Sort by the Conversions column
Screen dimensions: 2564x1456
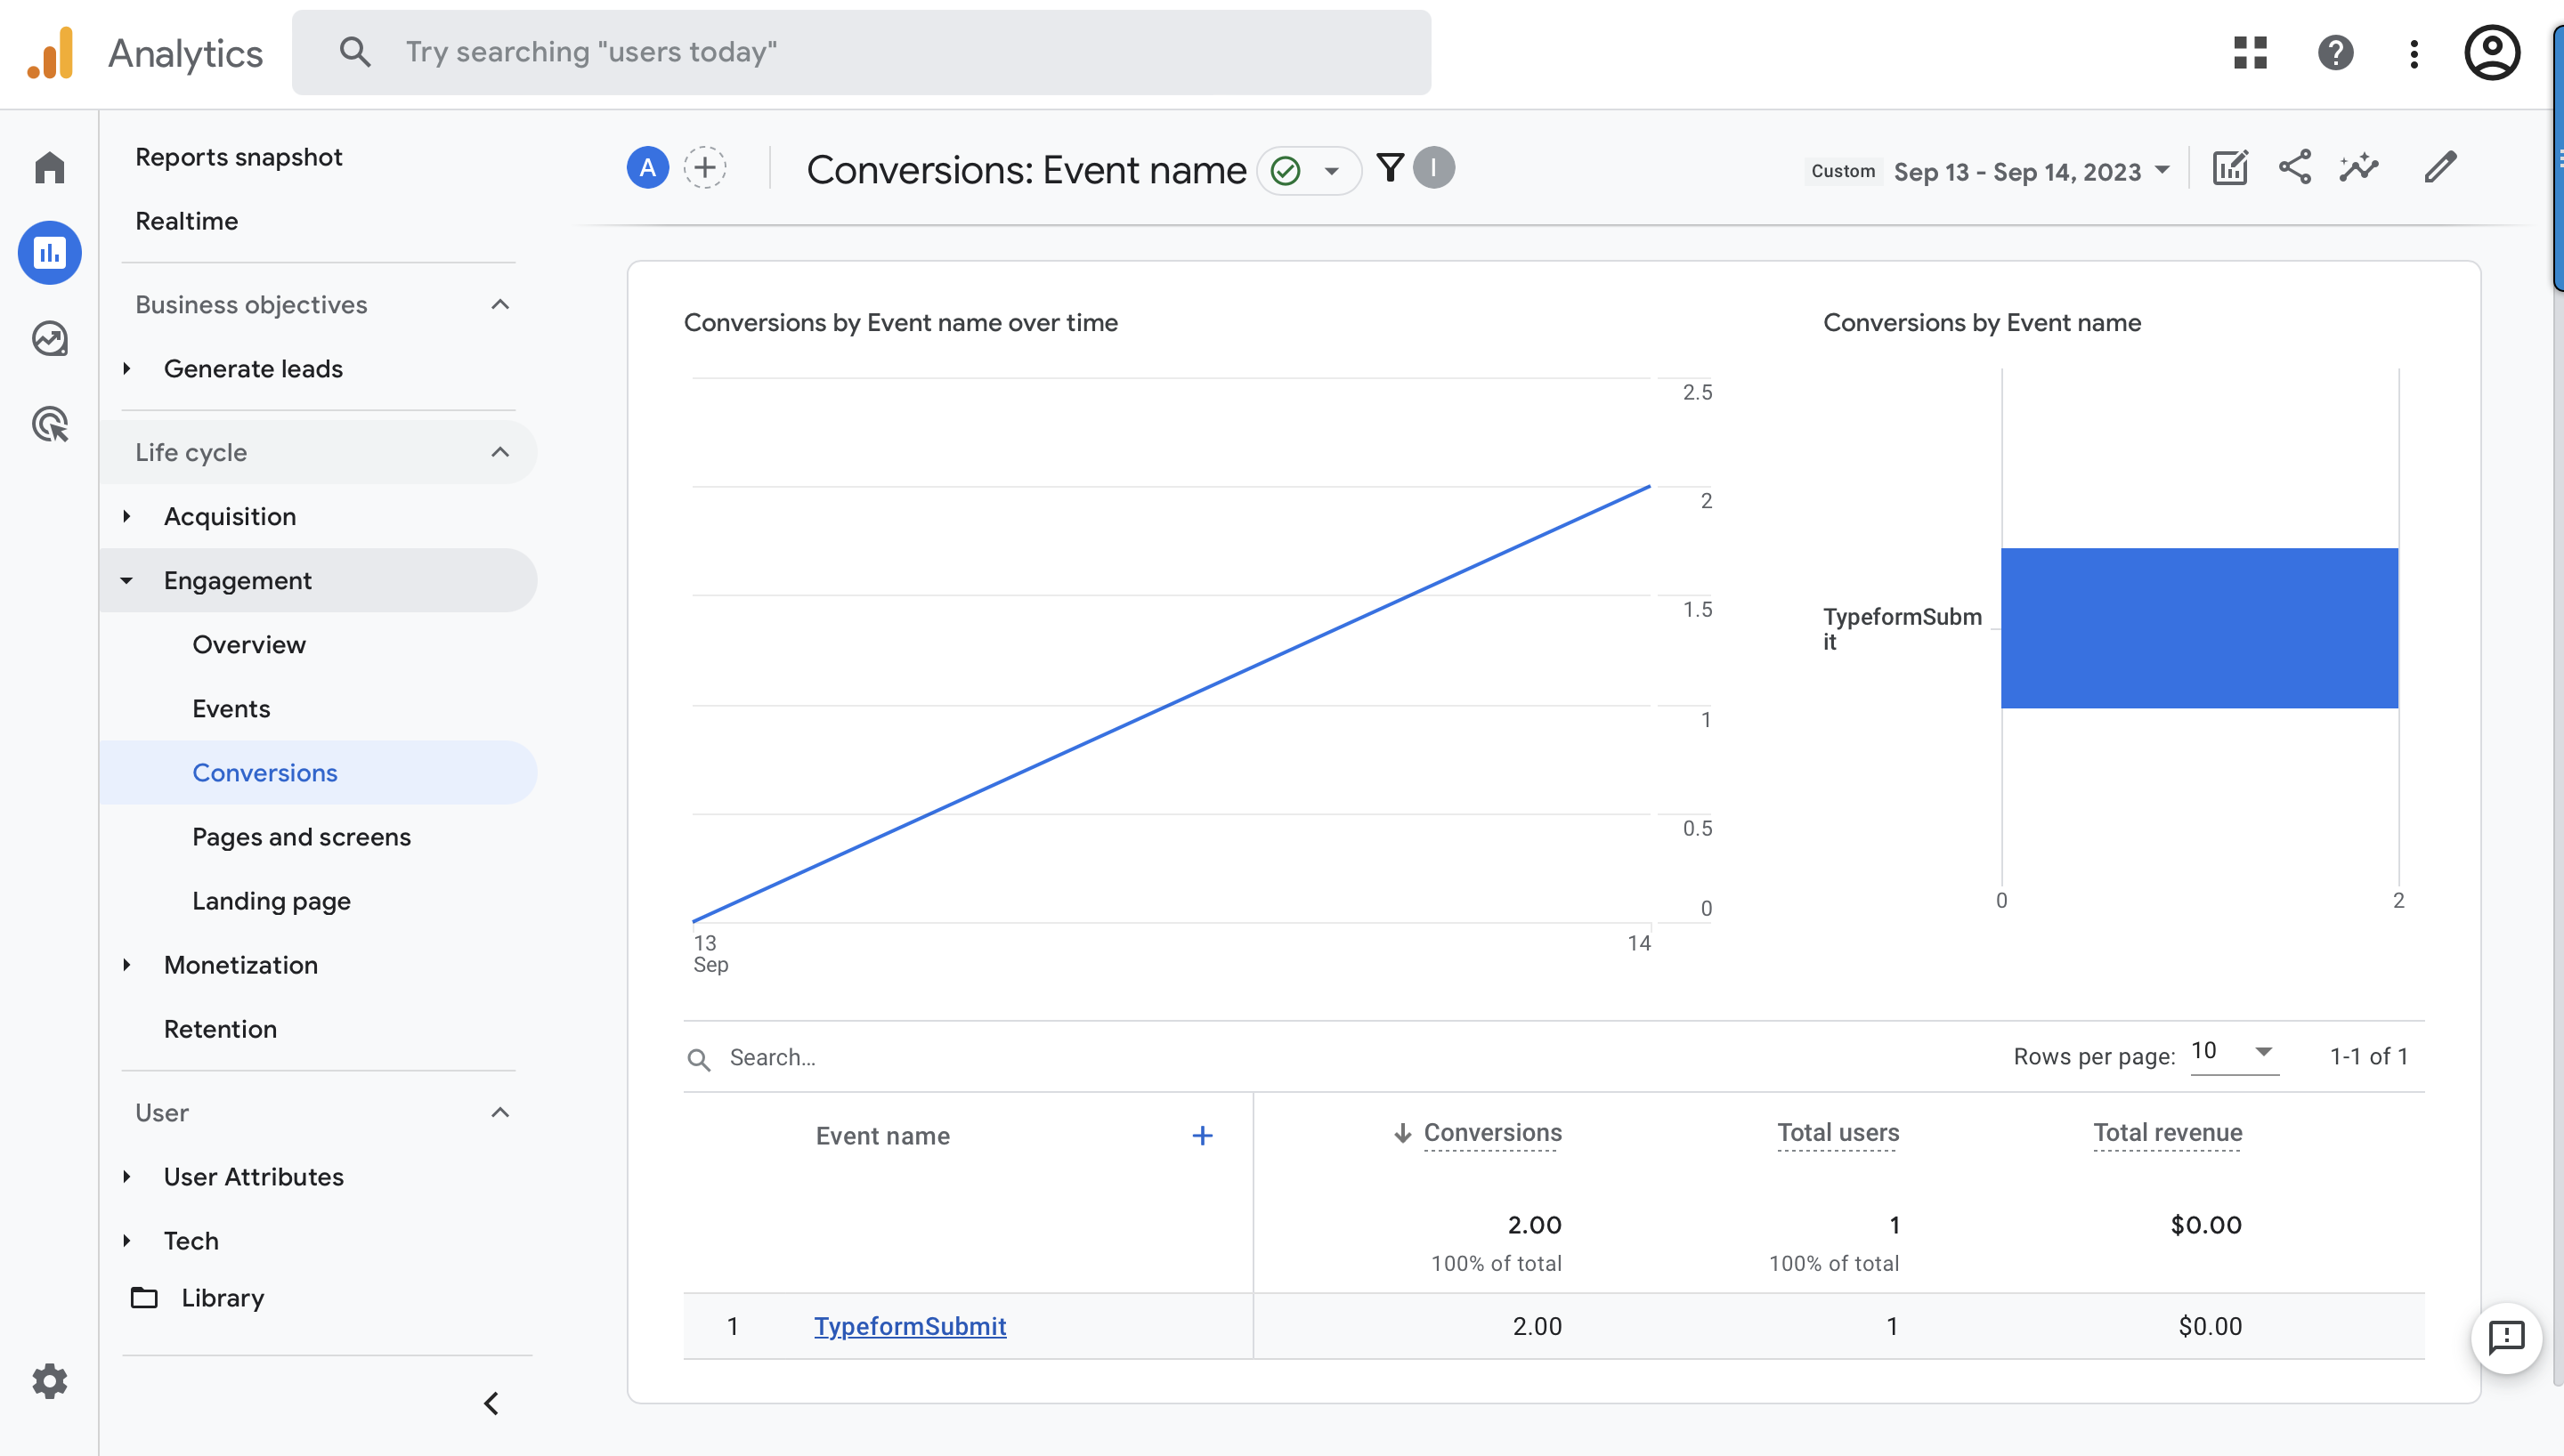[1492, 1133]
